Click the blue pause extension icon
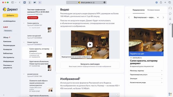Screen dimensions: 173x97 coord(157,2)
